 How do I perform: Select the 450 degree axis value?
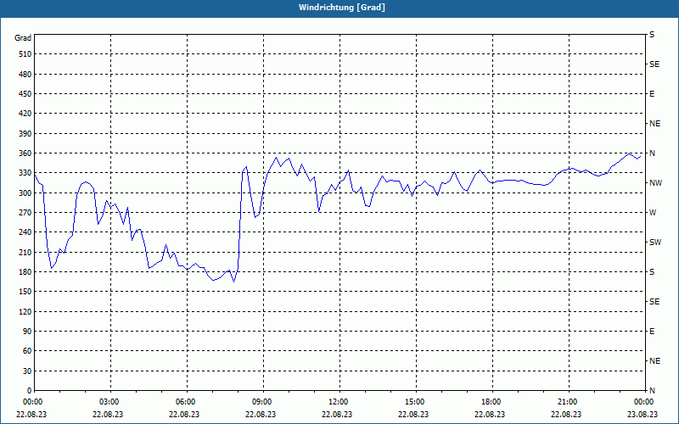pyautogui.click(x=25, y=94)
